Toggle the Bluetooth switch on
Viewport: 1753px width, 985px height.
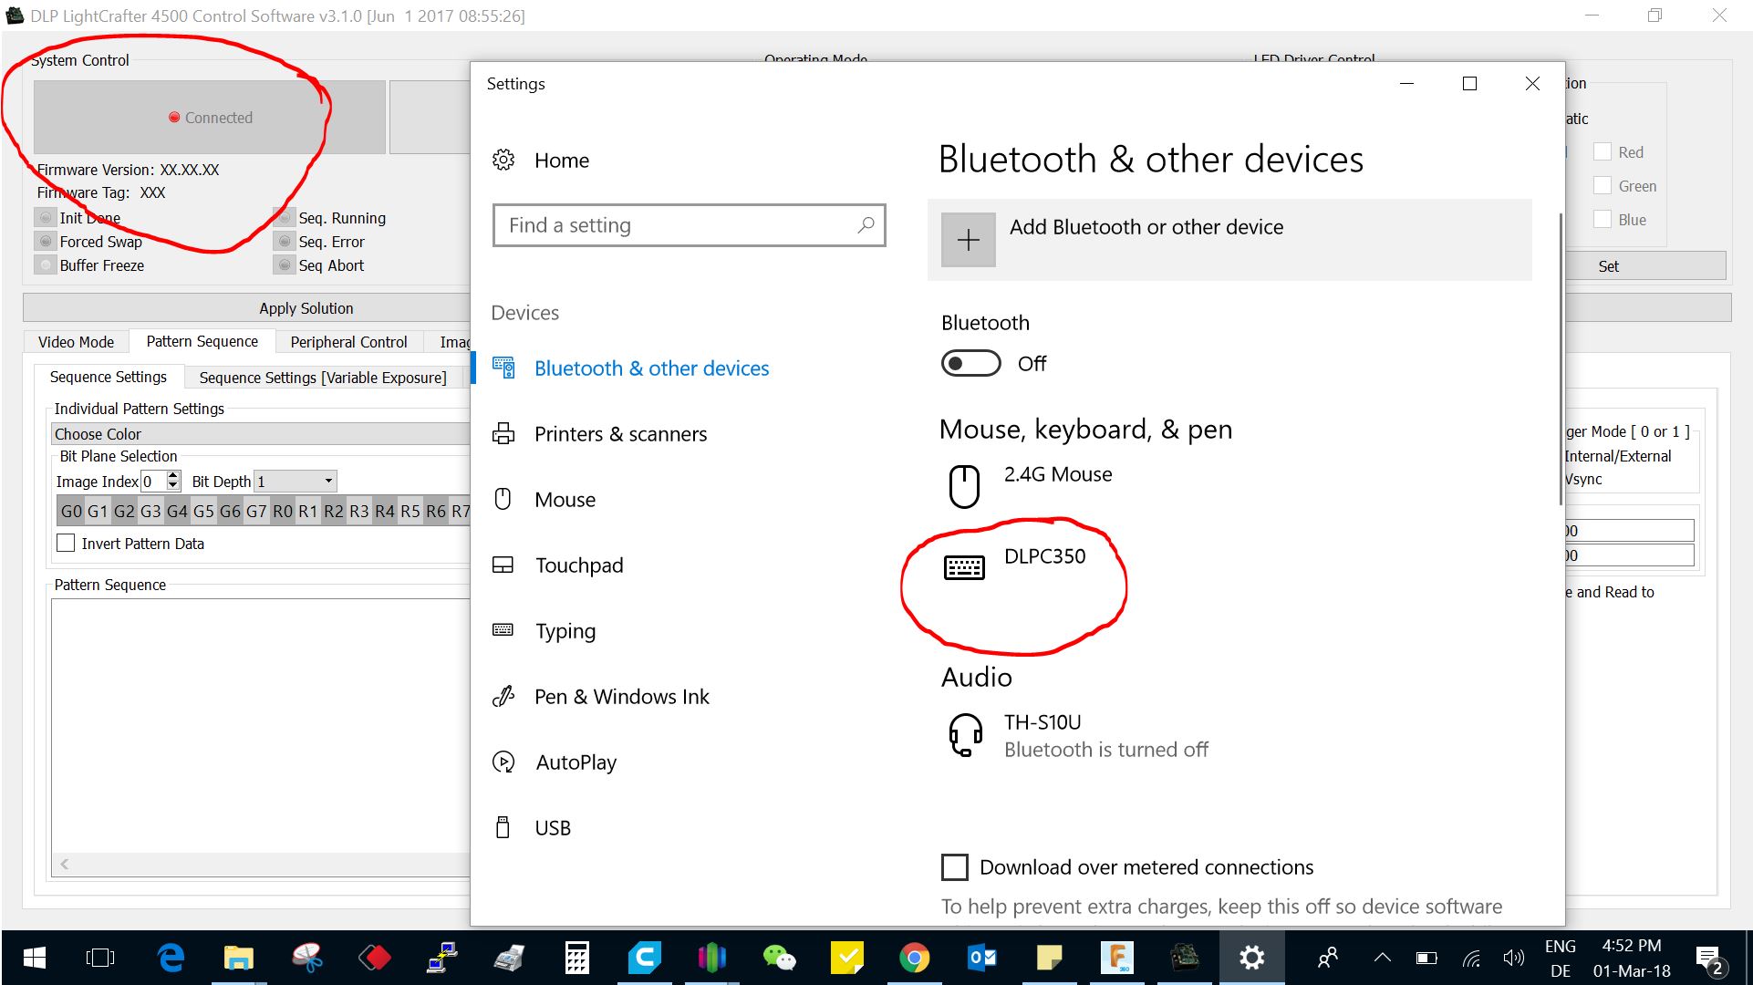click(970, 363)
